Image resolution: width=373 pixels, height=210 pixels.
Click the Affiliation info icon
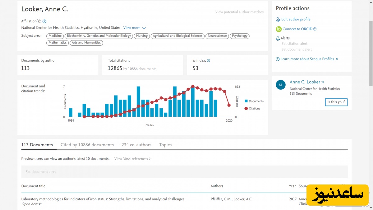coord(44,21)
